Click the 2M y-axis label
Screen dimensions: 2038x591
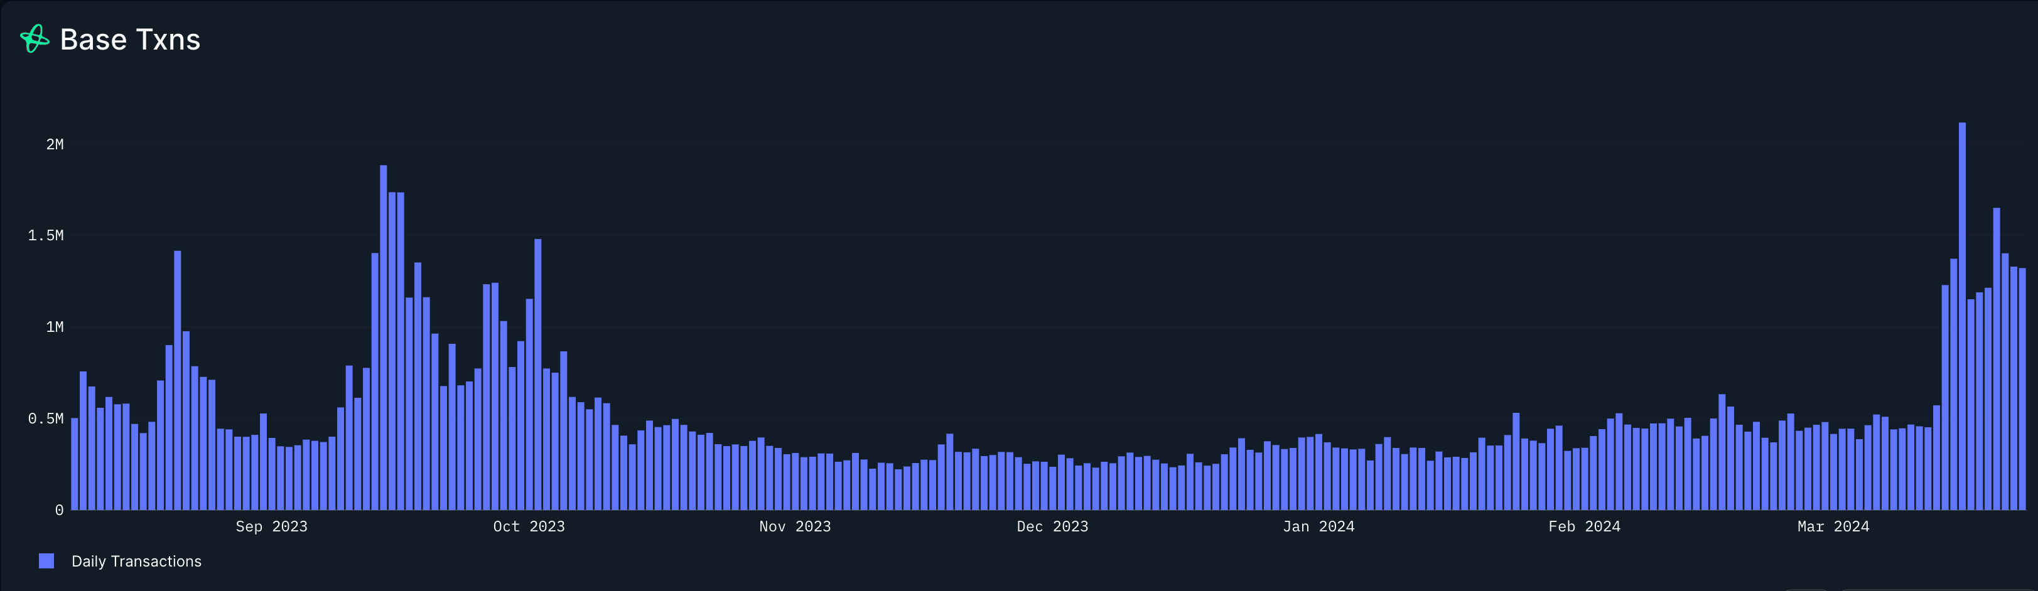coord(55,144)
